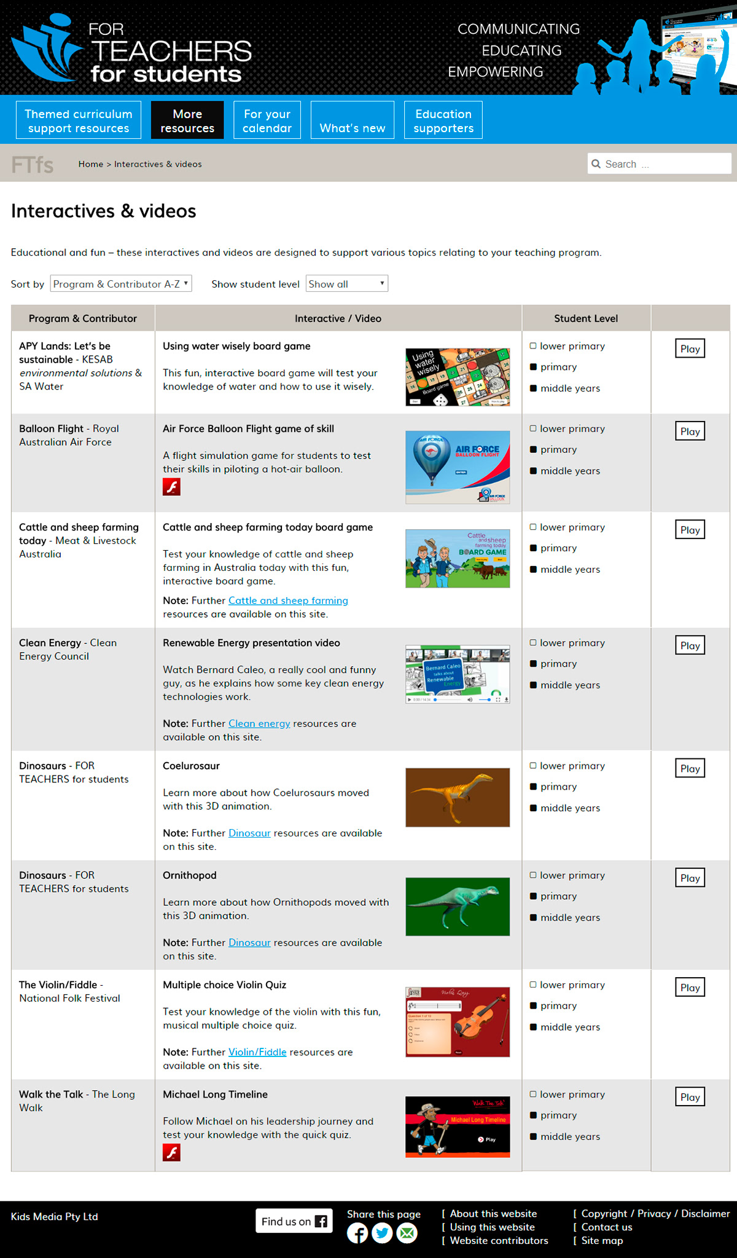Open the Renewable Energy video thumbnail
The width and height of the screenshot is (737, 1258).
point(458,674)
